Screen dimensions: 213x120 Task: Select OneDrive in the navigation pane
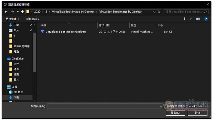coord(15,59)
